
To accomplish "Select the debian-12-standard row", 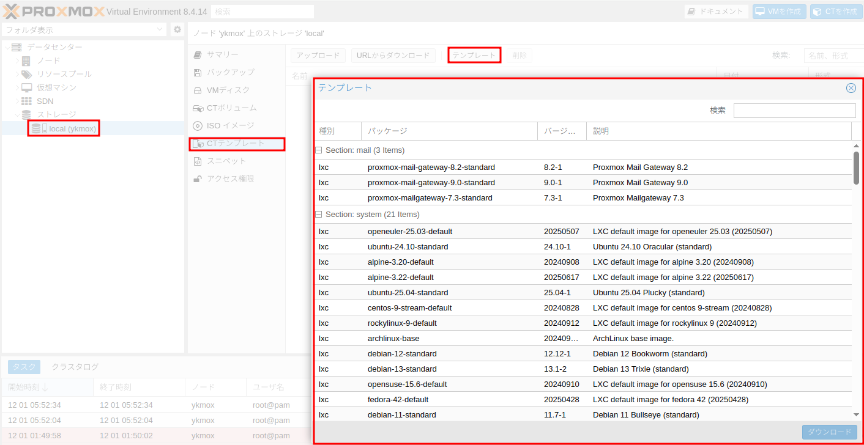I will point(583,354).
